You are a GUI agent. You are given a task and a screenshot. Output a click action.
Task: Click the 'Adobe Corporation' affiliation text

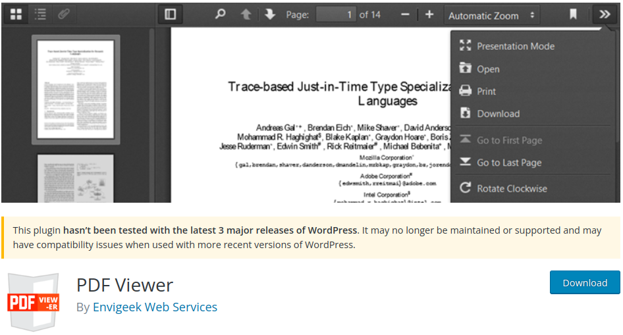tap(385, 176)
